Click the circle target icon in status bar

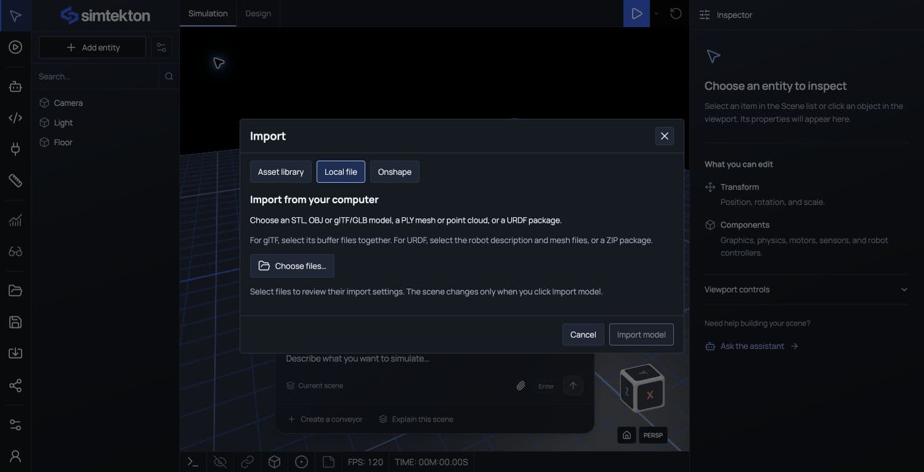(301, 462)
